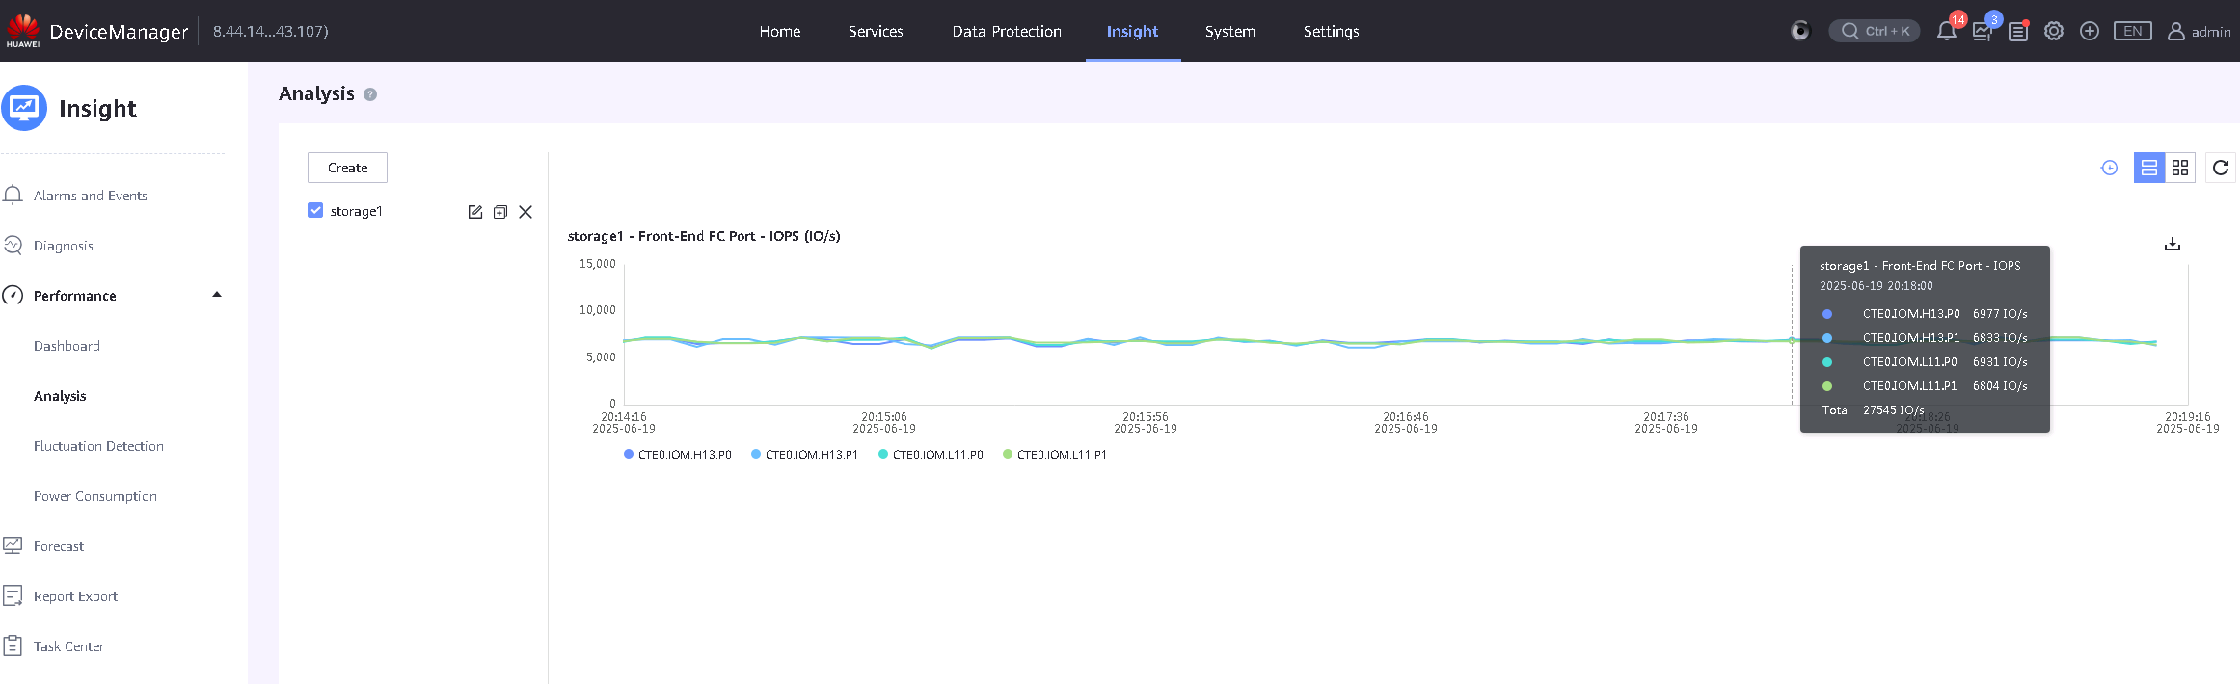Image resolution: width=2240 pixels, height=684 pixels.
Task: Delete the storage1 chart
Action: pyautogui.click(x=526, y=212)
